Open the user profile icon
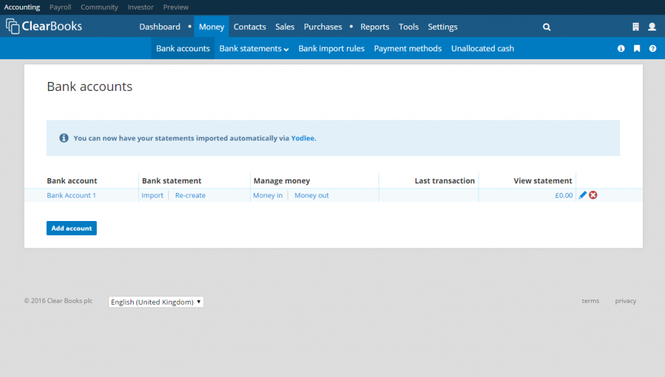The image size is (665, 377). click(x=652, y=27)
